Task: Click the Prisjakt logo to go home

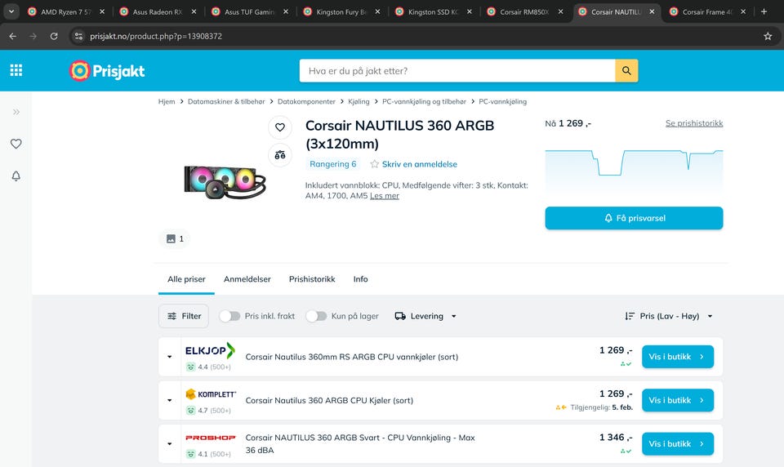Action: point(107,71)
